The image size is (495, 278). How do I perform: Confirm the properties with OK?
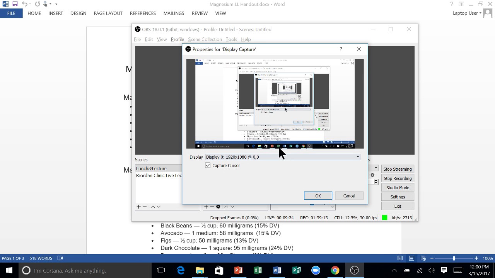[x=318, y=196]
